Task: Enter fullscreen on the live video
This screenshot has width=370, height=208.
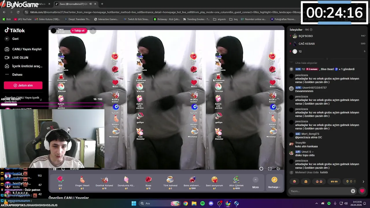Action: pyautogui.click(x=270, y=169)
